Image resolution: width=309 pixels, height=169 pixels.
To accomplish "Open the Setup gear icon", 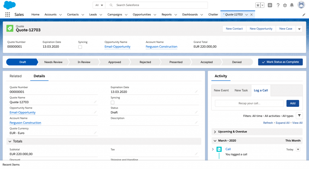I will [285, 5].
